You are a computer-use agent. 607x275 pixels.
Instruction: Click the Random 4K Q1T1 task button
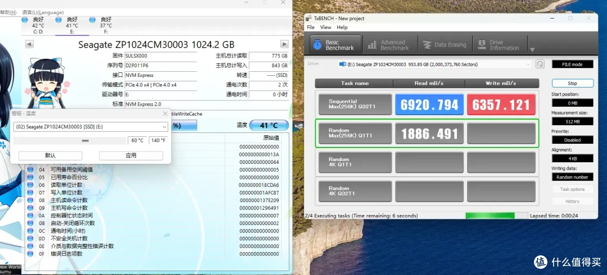coord(355,162)
